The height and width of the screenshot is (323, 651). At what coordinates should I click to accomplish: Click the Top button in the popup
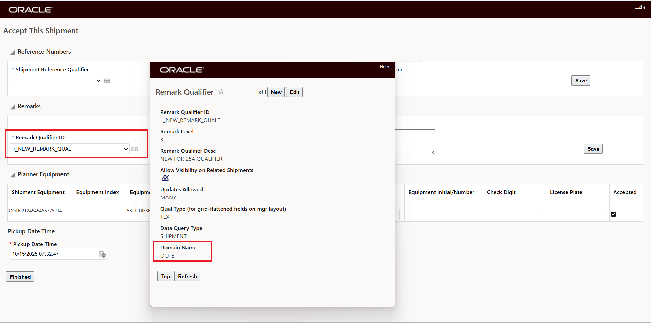tap(165, 276)
